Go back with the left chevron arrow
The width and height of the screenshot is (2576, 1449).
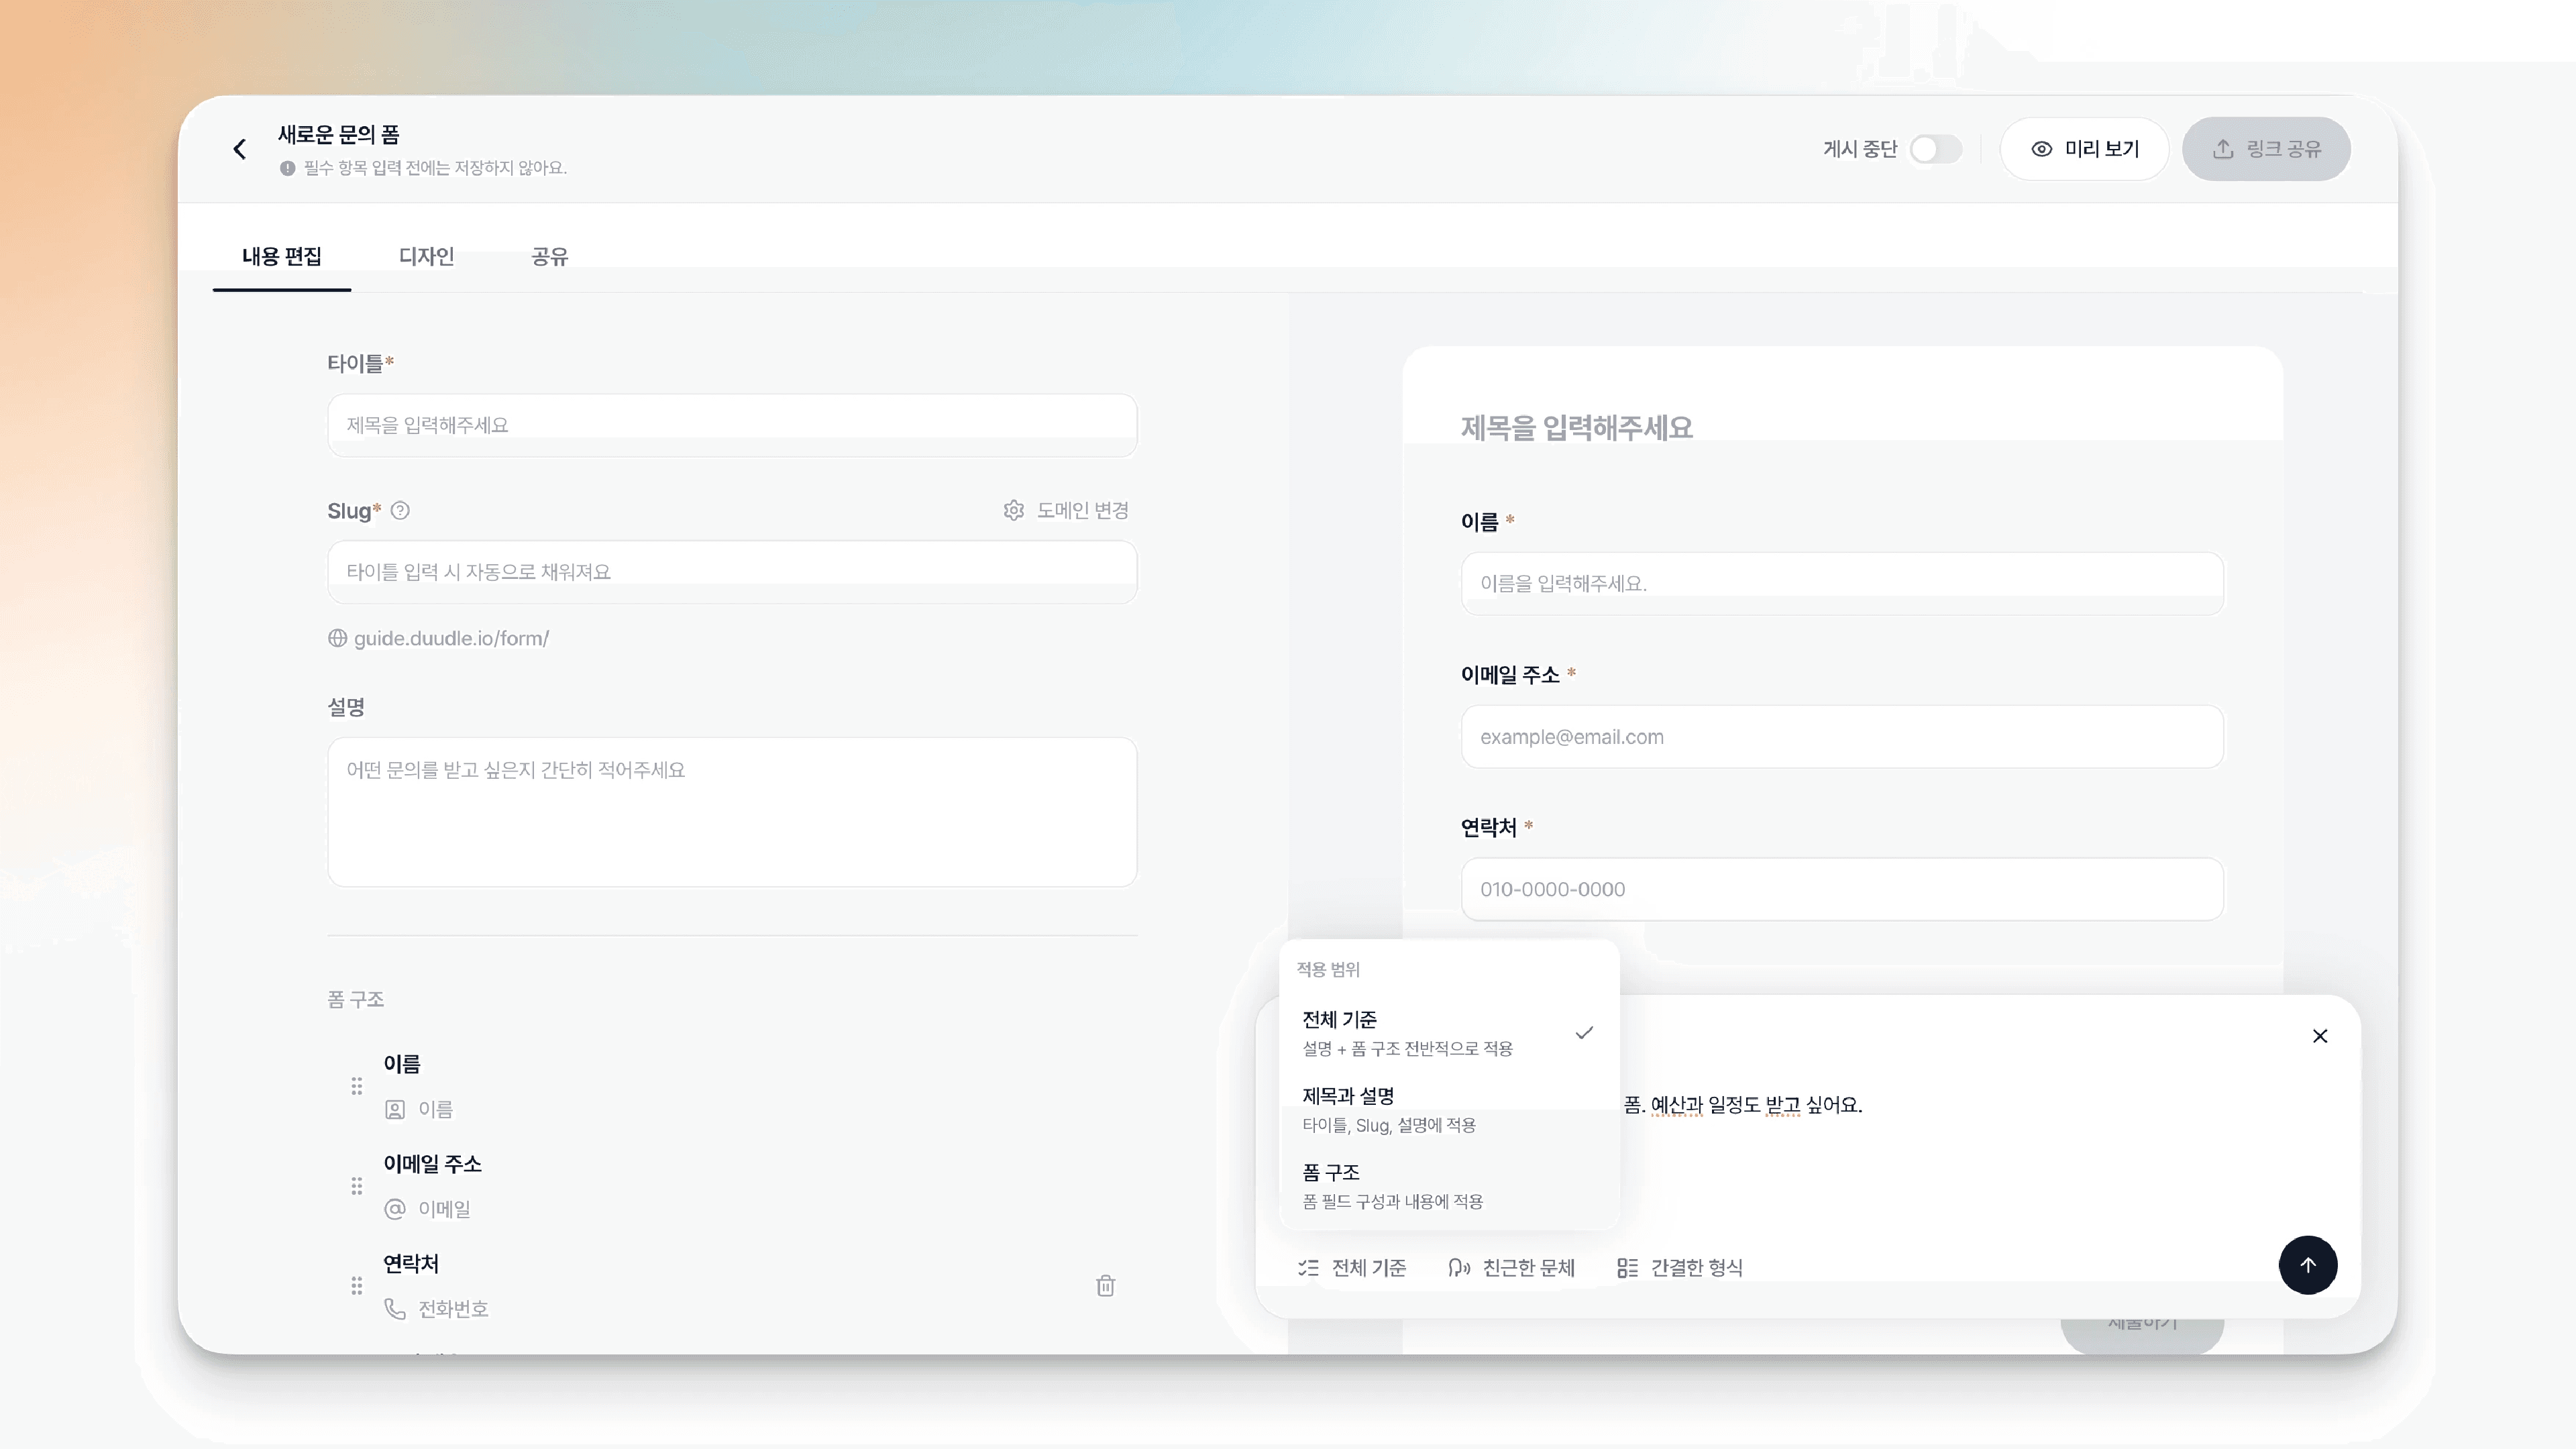pyautogui.click(x=240, y=149)
